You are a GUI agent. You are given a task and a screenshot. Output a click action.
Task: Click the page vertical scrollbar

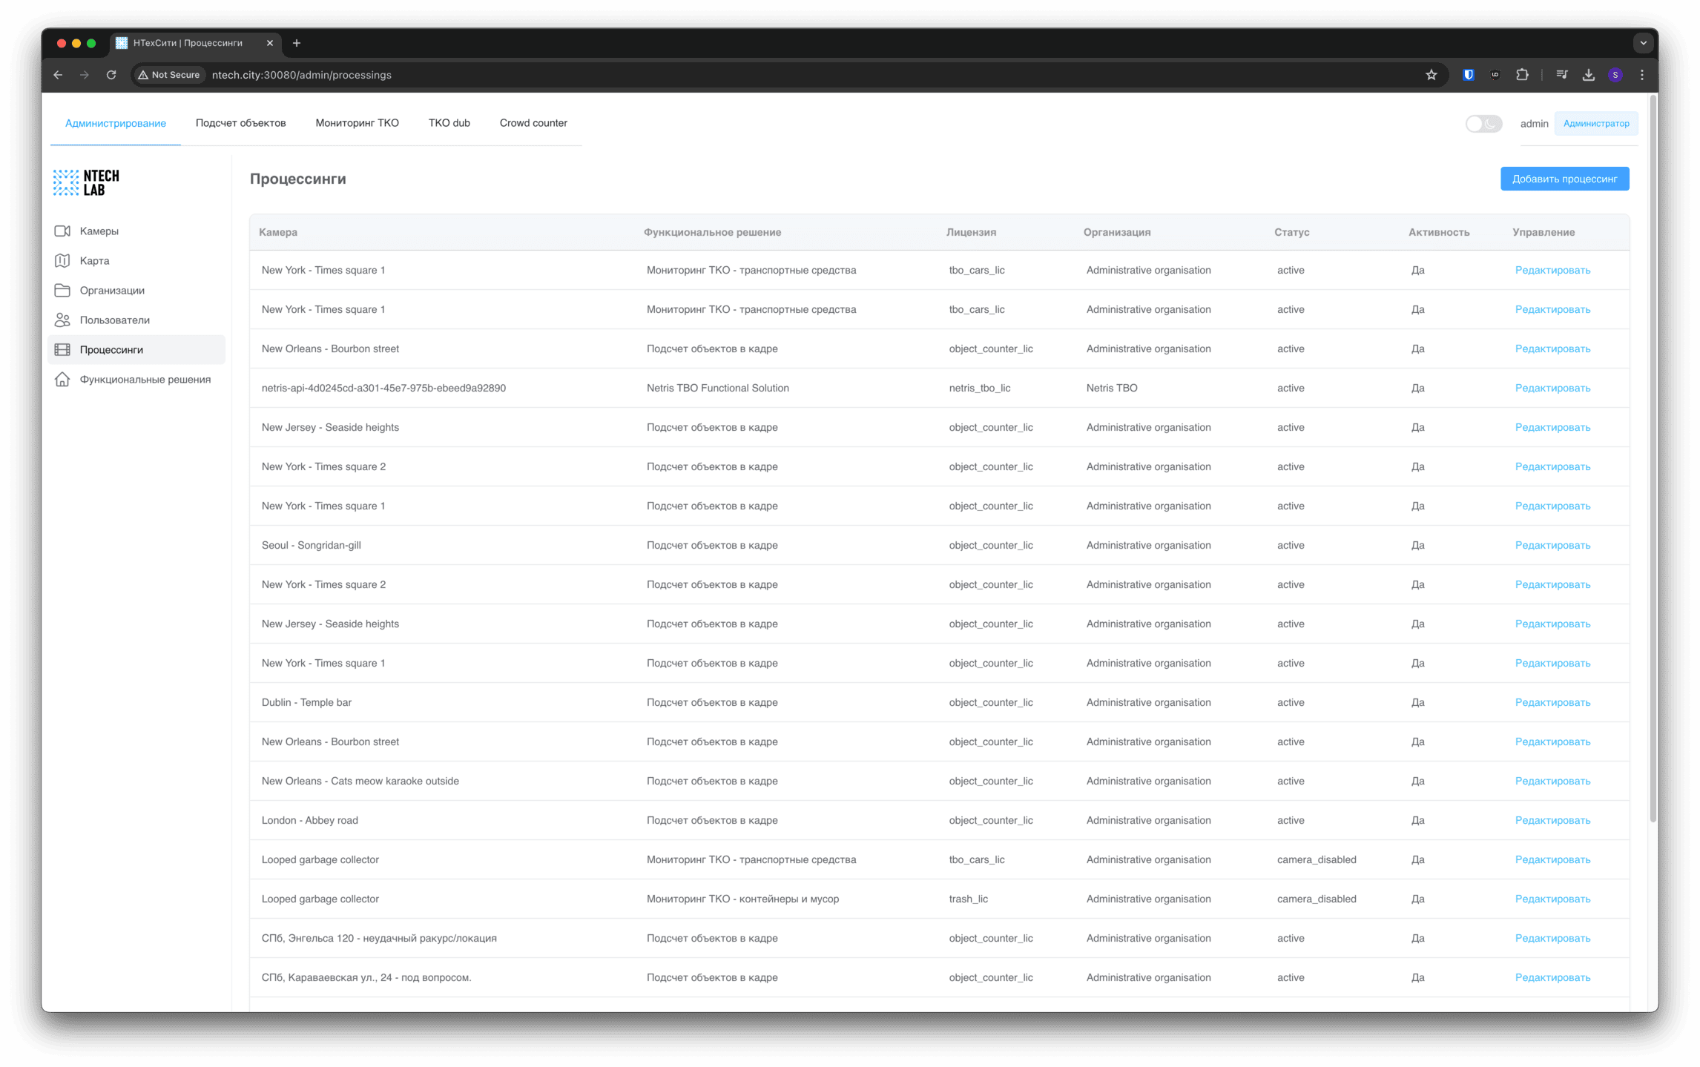tap(1653, 460)
